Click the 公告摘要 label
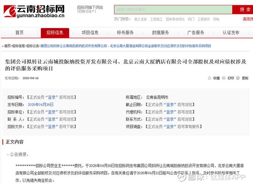The image size is (253, 185). click(x=19, y=154)
